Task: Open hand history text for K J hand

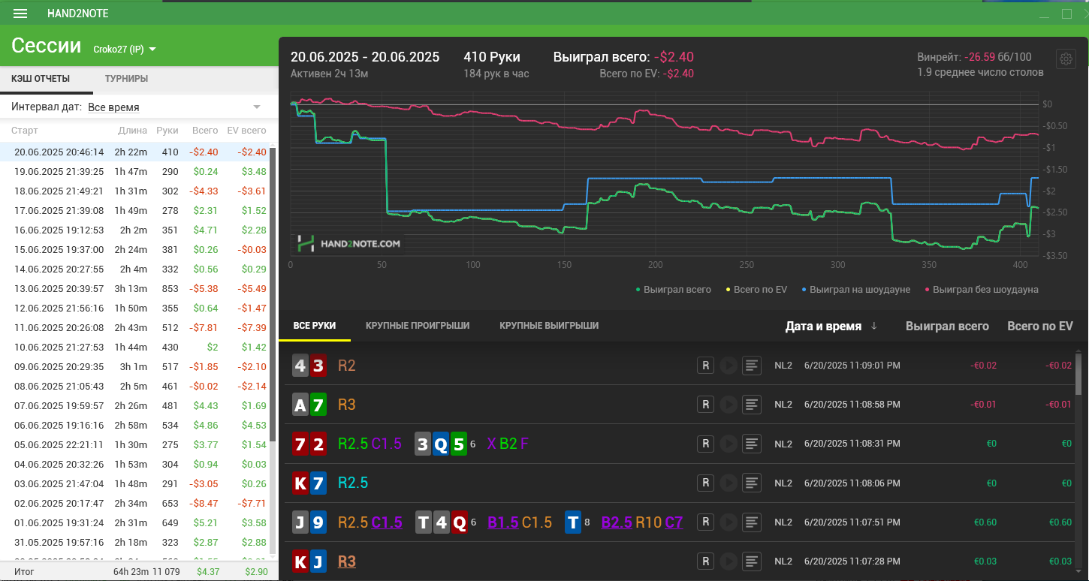Action: tap(752, 561)
